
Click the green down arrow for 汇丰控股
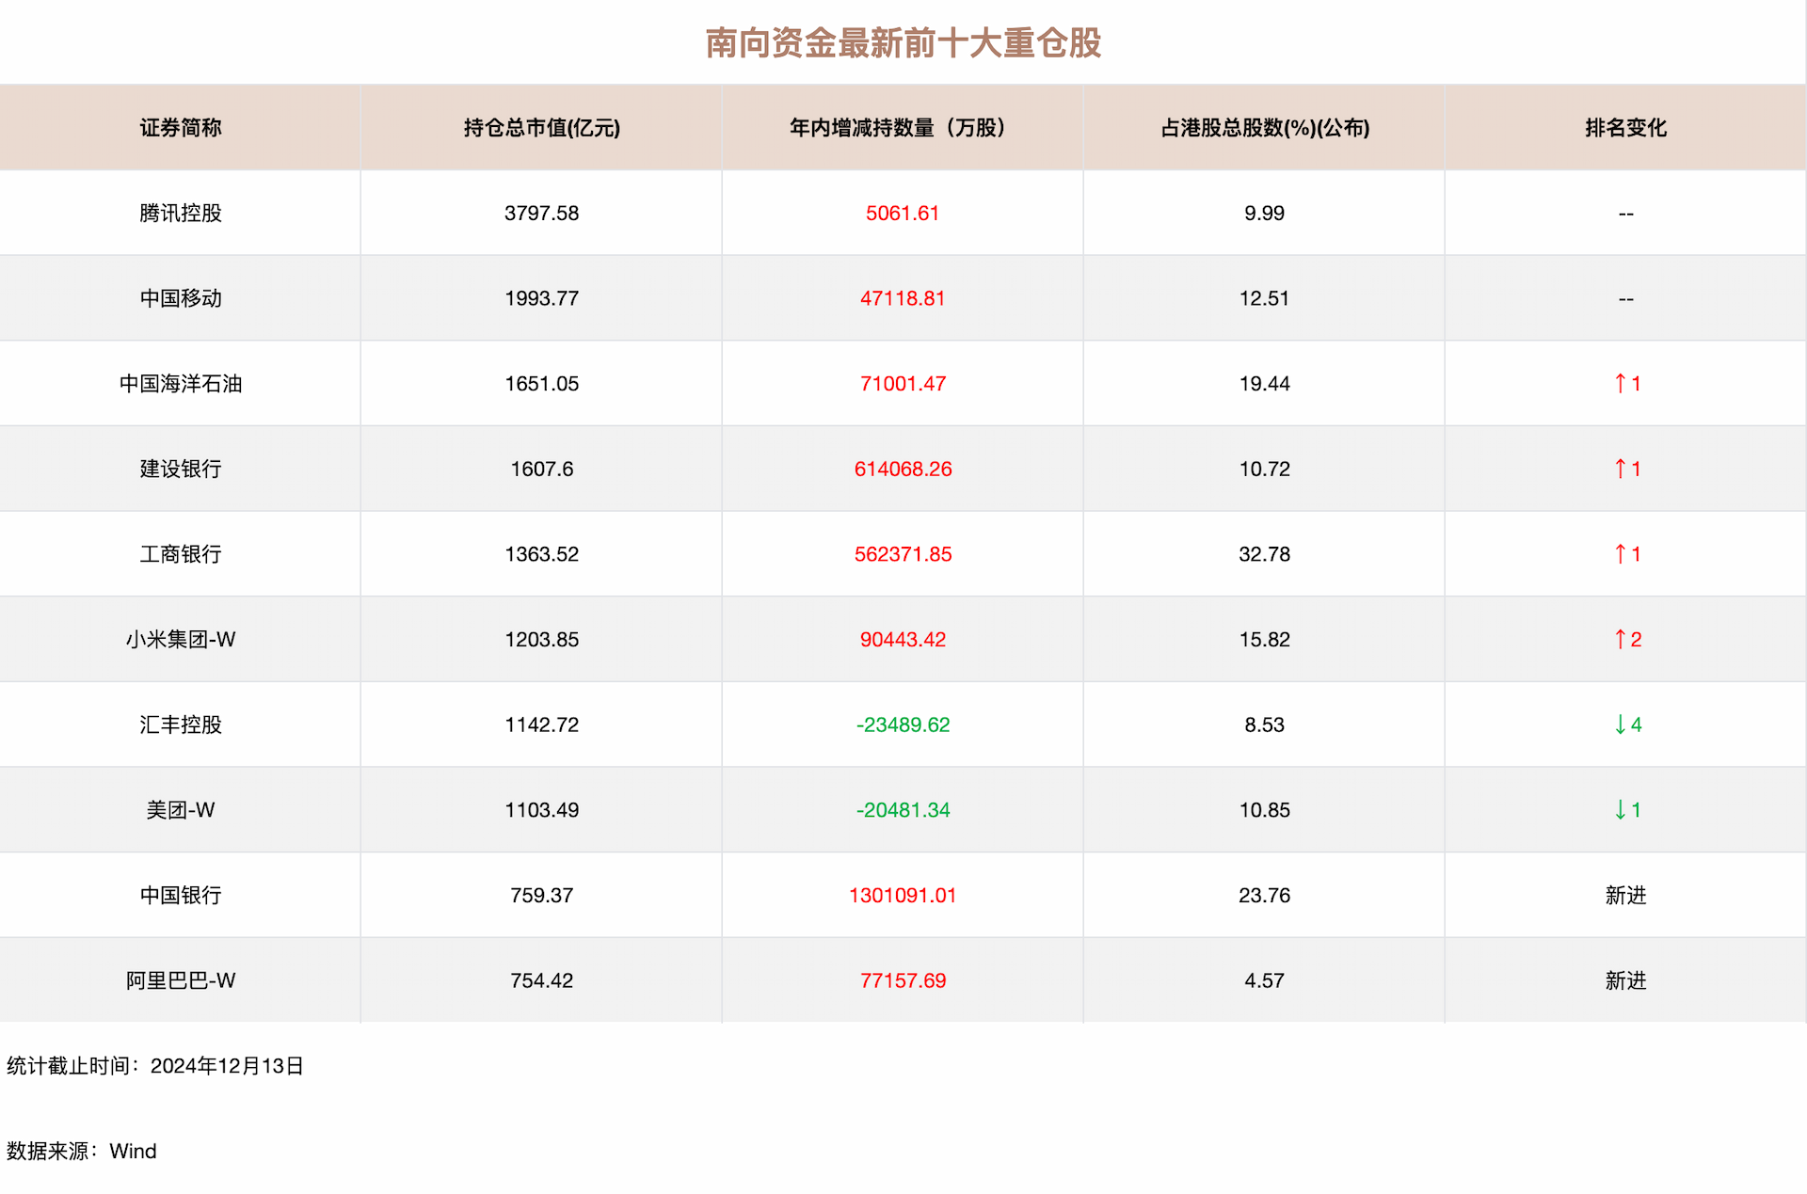1622,724
